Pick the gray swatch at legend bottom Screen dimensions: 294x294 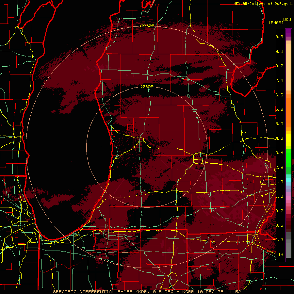[288, 250]
